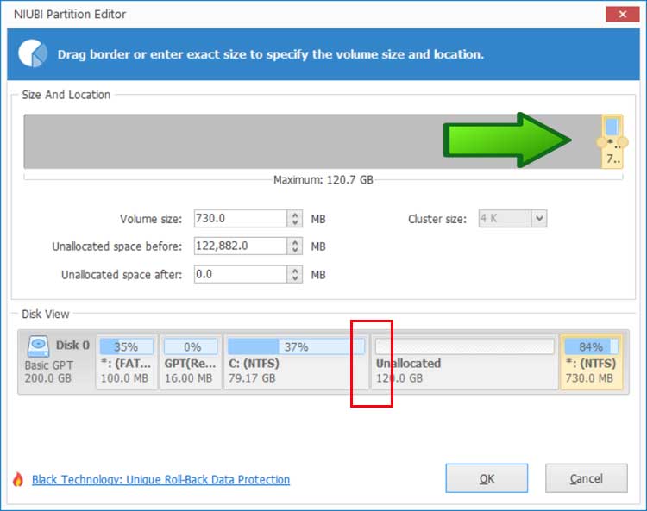Decrease Unallocated space before with down arrow
The image size is (647, 511).
click(296, 251)
